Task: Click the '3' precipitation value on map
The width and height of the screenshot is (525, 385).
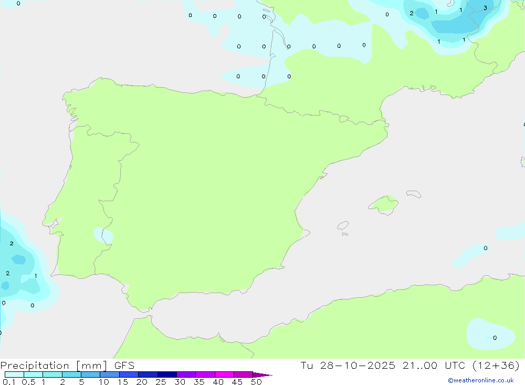Action: pos(485,8)
